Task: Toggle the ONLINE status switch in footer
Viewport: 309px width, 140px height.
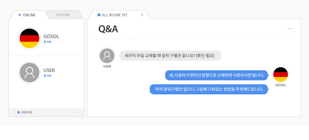Action: (17, 112)
